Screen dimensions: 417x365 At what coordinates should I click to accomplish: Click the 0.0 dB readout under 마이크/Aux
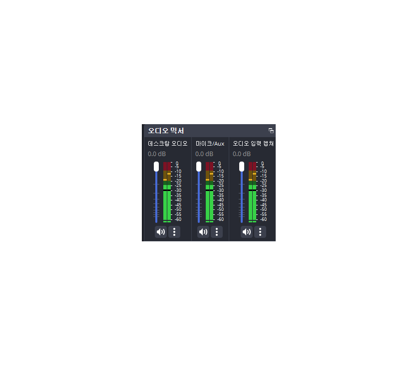point(204,154)
